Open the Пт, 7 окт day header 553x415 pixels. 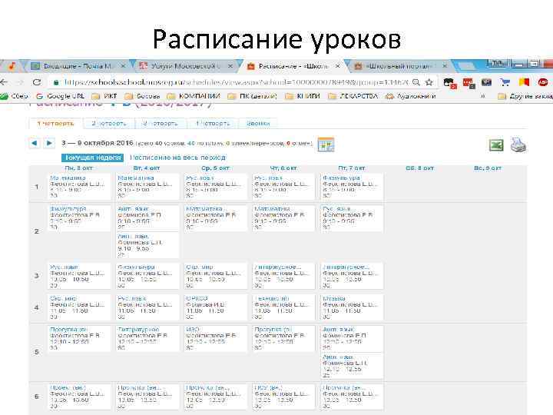[x=352, y=168]
